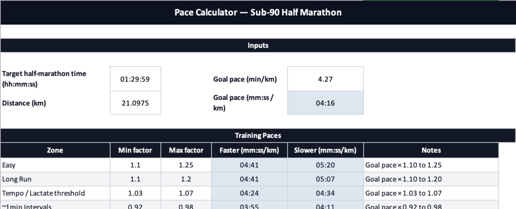This screenshot has height=209, width=516.
Task: Select the Max factor column header
Action: (x=186, y=150)
